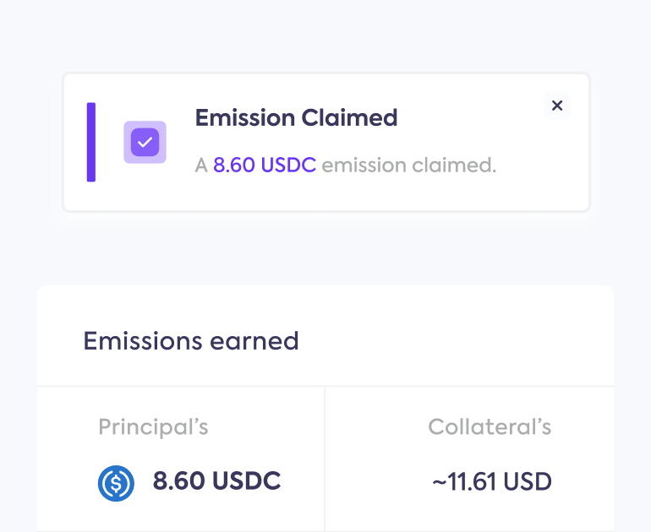Click the purple checkmark success icon
Viewport: 651px width, 532px height.
pyautogui.click(x=145, y=142)
